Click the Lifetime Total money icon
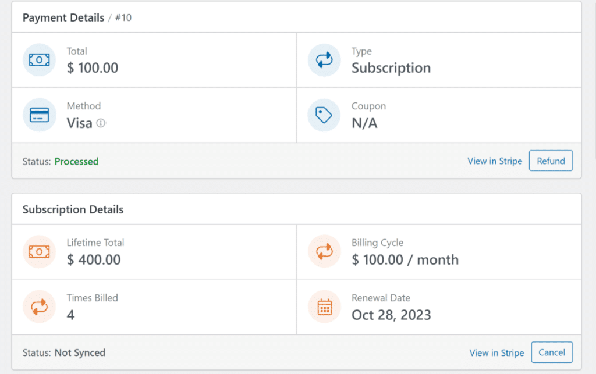Viewport: 596px width, 374px height. pyautogui.click(x=38, y=251)
